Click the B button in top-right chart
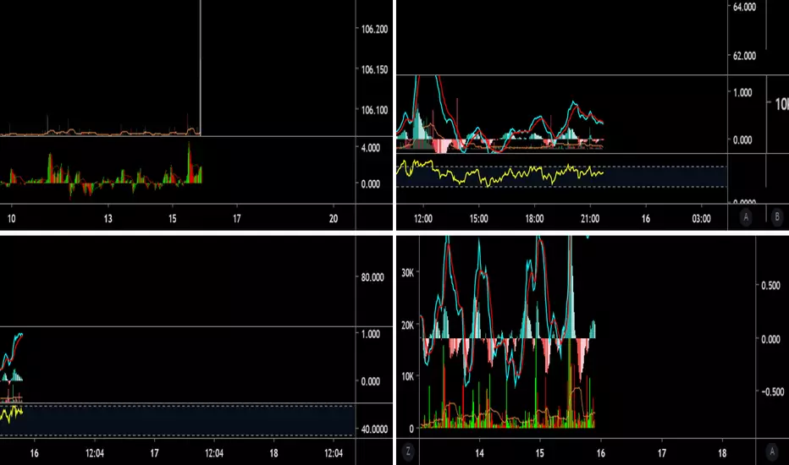 (777, 217)
